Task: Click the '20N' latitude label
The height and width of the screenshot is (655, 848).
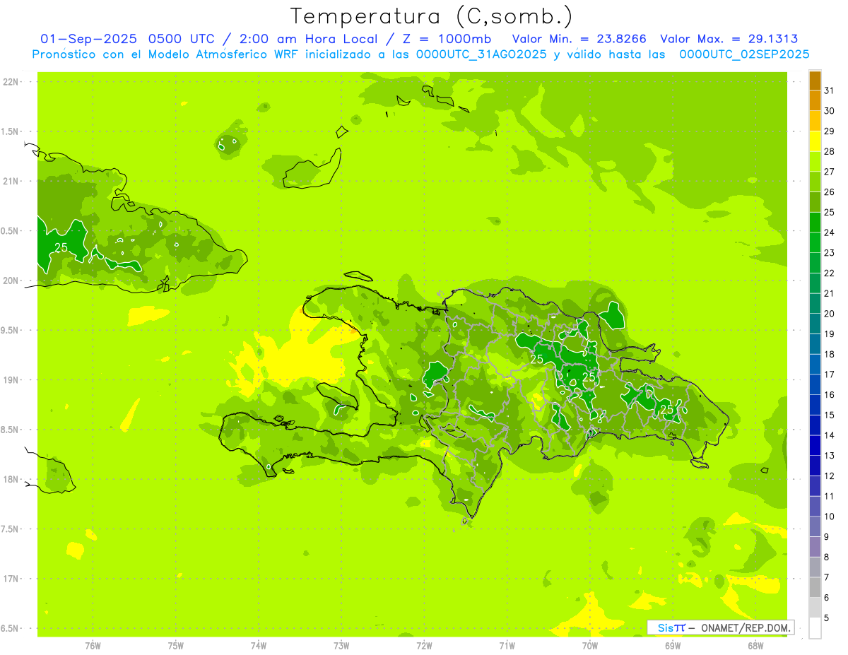Action: tap(11, 281)
